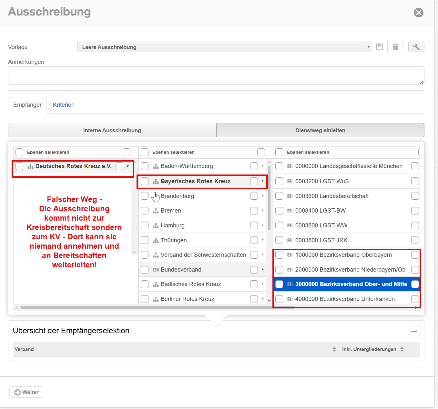Image resolution: width=438 pixels, height=409 pixels.
Task: Check the left checkbox for Deutsches Rotes Kreuz e.V.
Action: click(x=19, y=166)
